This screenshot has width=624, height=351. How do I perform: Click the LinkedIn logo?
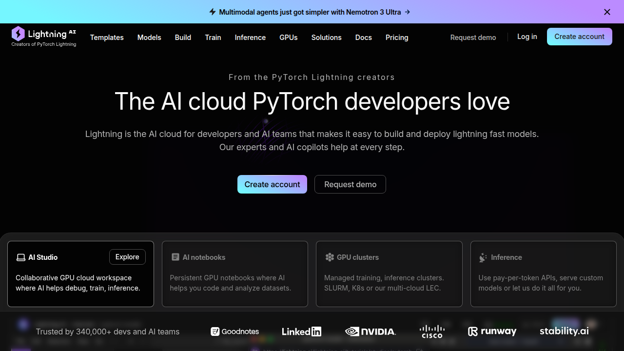(301, 331)
